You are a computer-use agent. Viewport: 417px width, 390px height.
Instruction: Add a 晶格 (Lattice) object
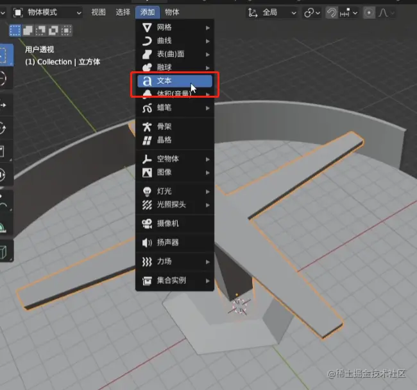[x=174, y=140]
